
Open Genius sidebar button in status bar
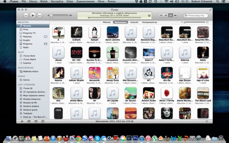pyautogui.click(x=207, y=121)
